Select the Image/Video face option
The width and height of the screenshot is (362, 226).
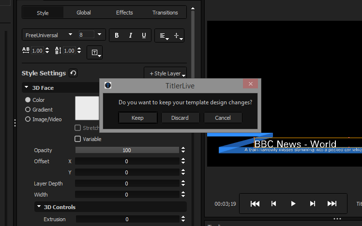[x=28, y=119]
